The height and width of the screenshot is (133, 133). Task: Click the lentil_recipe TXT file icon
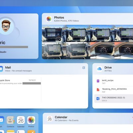[x=98, y=81]
